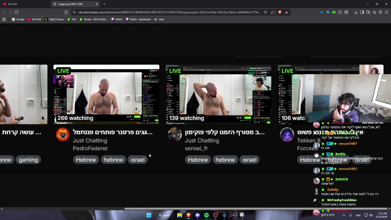Open Brave VPN shield
Image resolution: width=391 pixels, height=220 pixels.
380,12
